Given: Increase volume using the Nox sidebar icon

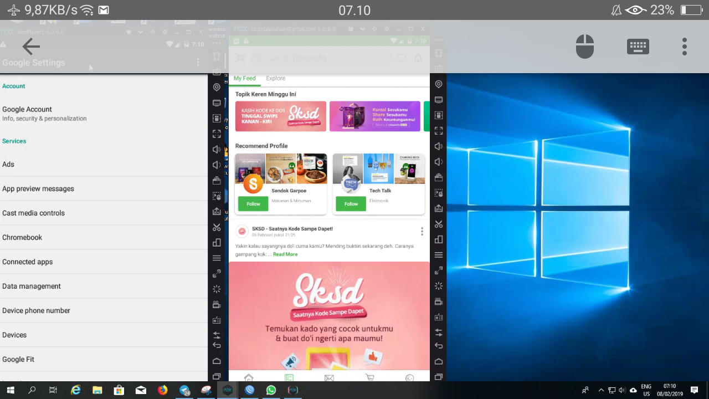Looking at the screenshot, I should (438, 146).
